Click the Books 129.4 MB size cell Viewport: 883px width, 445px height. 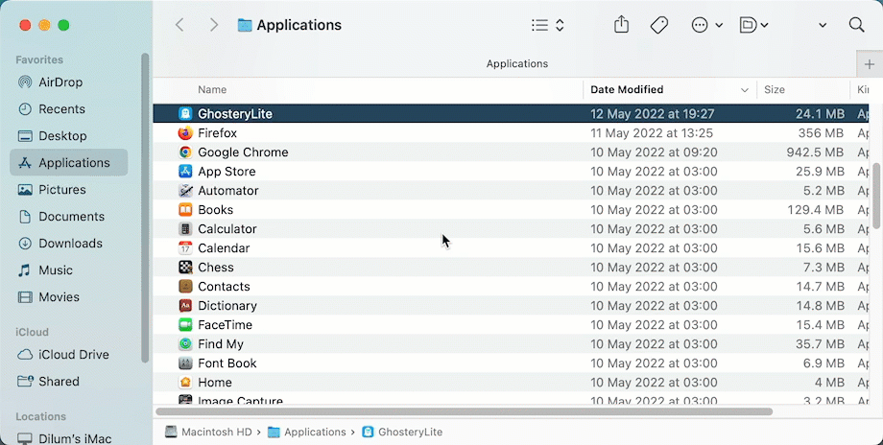[816, 210]
